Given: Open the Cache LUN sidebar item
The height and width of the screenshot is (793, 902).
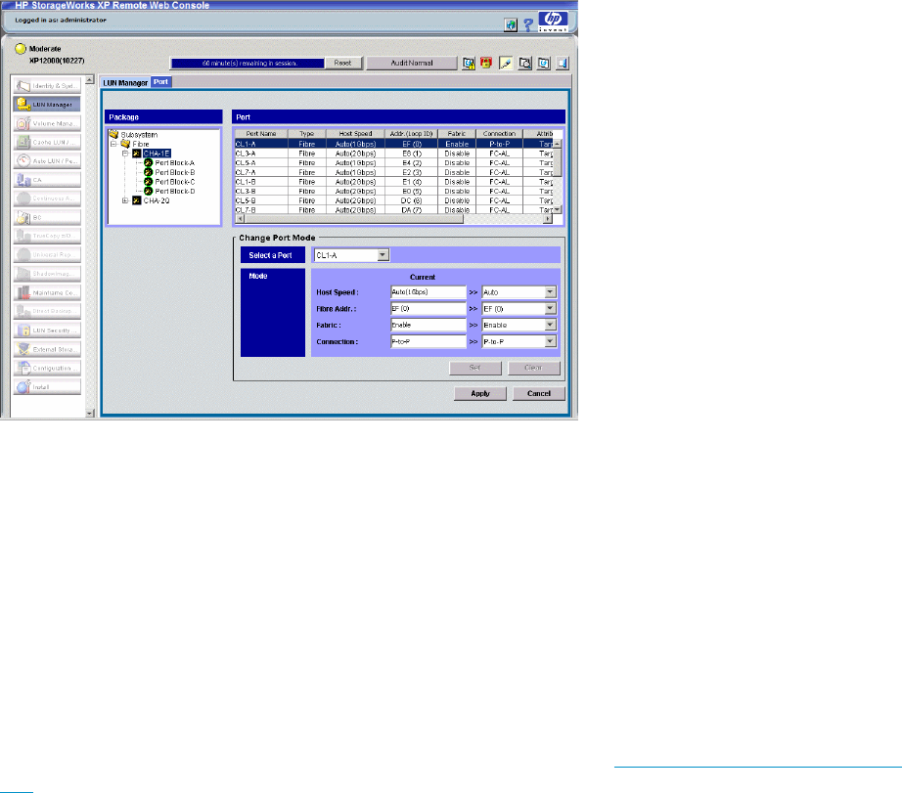Looking at the screenshot, I should (47, 142).
